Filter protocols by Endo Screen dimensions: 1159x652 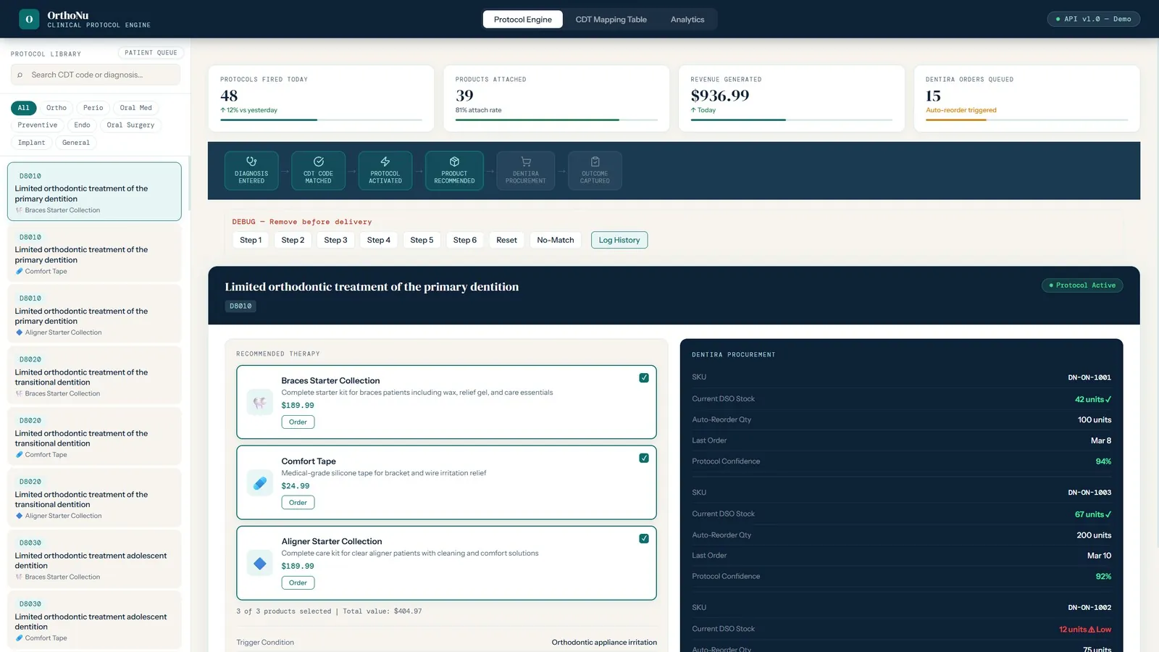point(83,125)
